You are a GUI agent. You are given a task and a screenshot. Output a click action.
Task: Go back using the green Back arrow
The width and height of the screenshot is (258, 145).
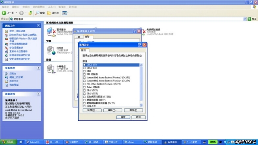[4, 13]
